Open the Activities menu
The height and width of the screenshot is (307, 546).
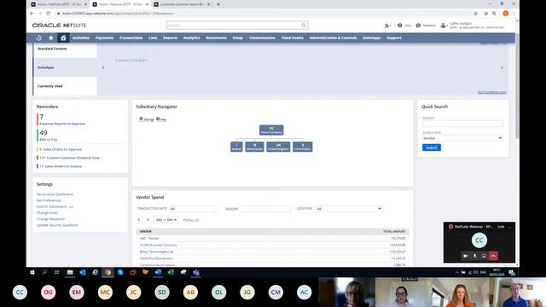point(81,38)
